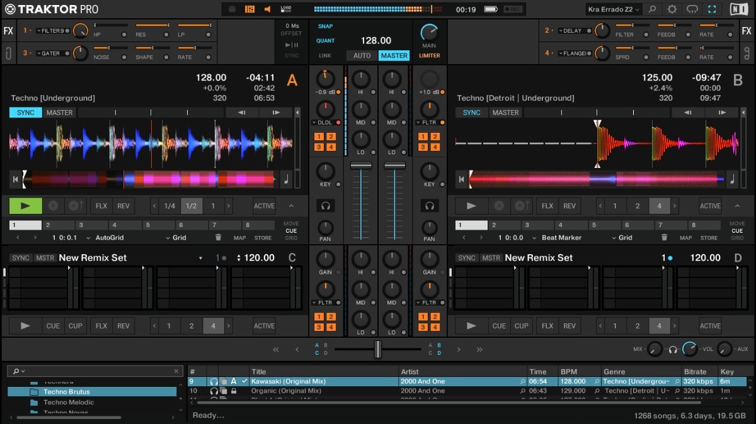756x424 pixels.
Task: Collapse Deck B advanced panel chevron
Action: pos(737,206)
